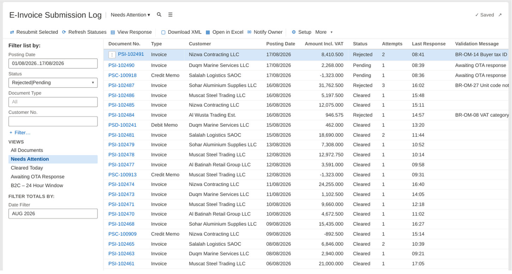Click the Download XML file icon
Image resolution: width=512 pixels, height=274 pixels.
(x=163, y=32)
